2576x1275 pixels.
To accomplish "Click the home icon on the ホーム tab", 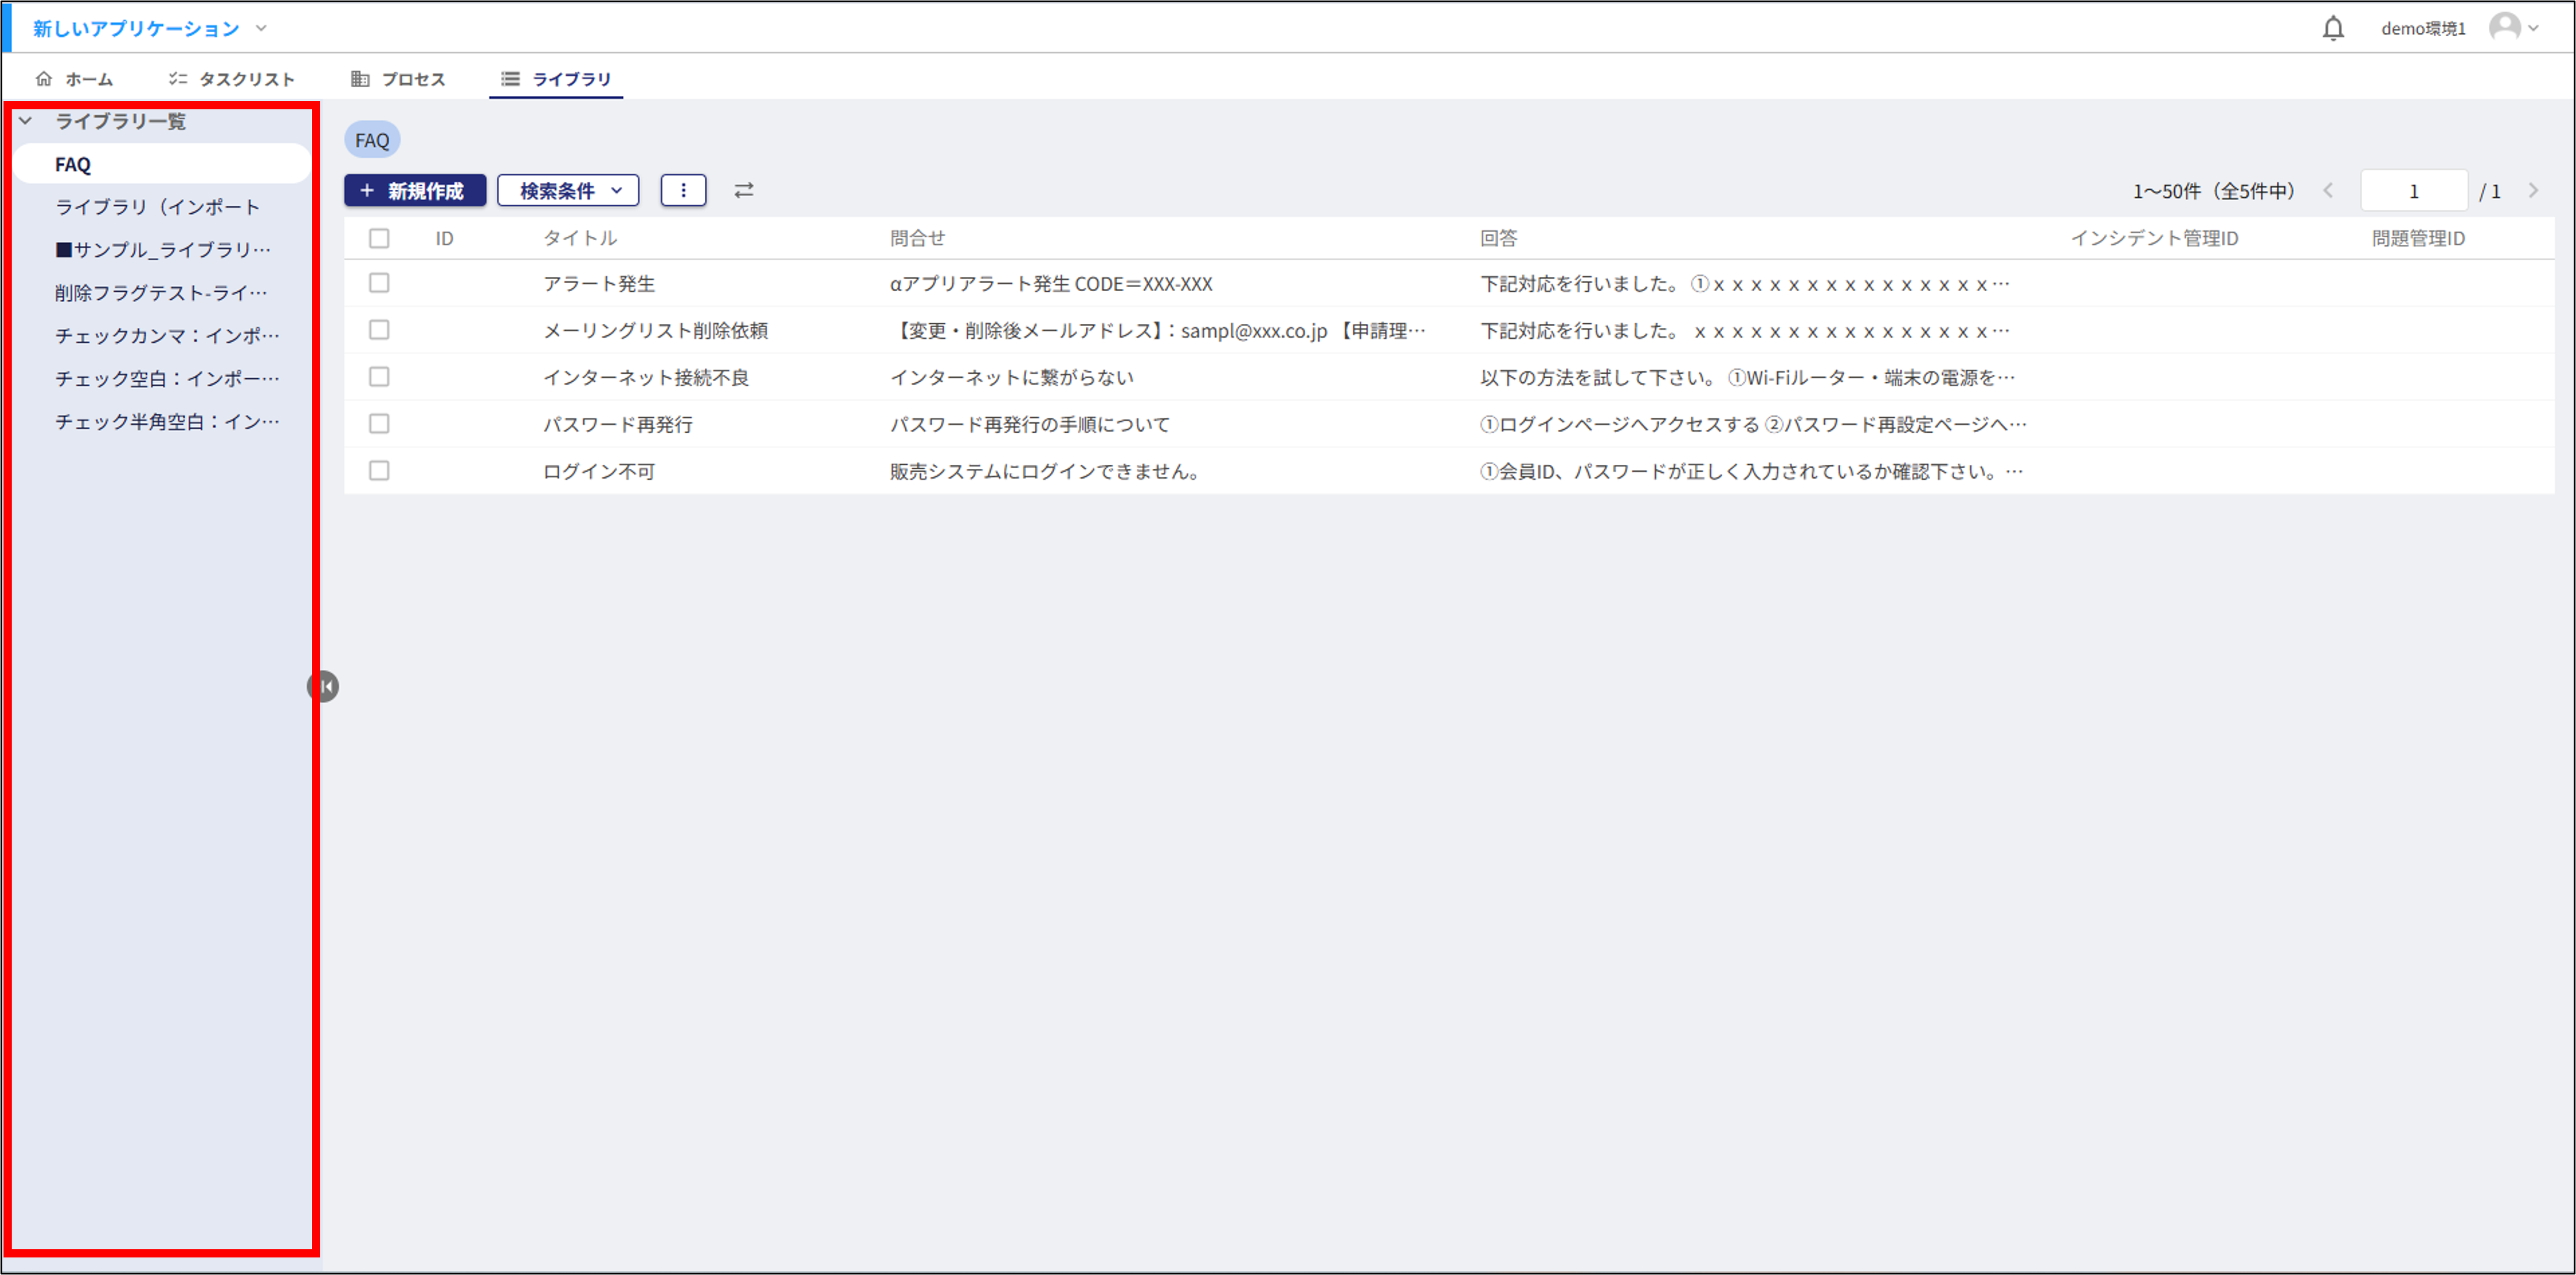I will [45, 78].
